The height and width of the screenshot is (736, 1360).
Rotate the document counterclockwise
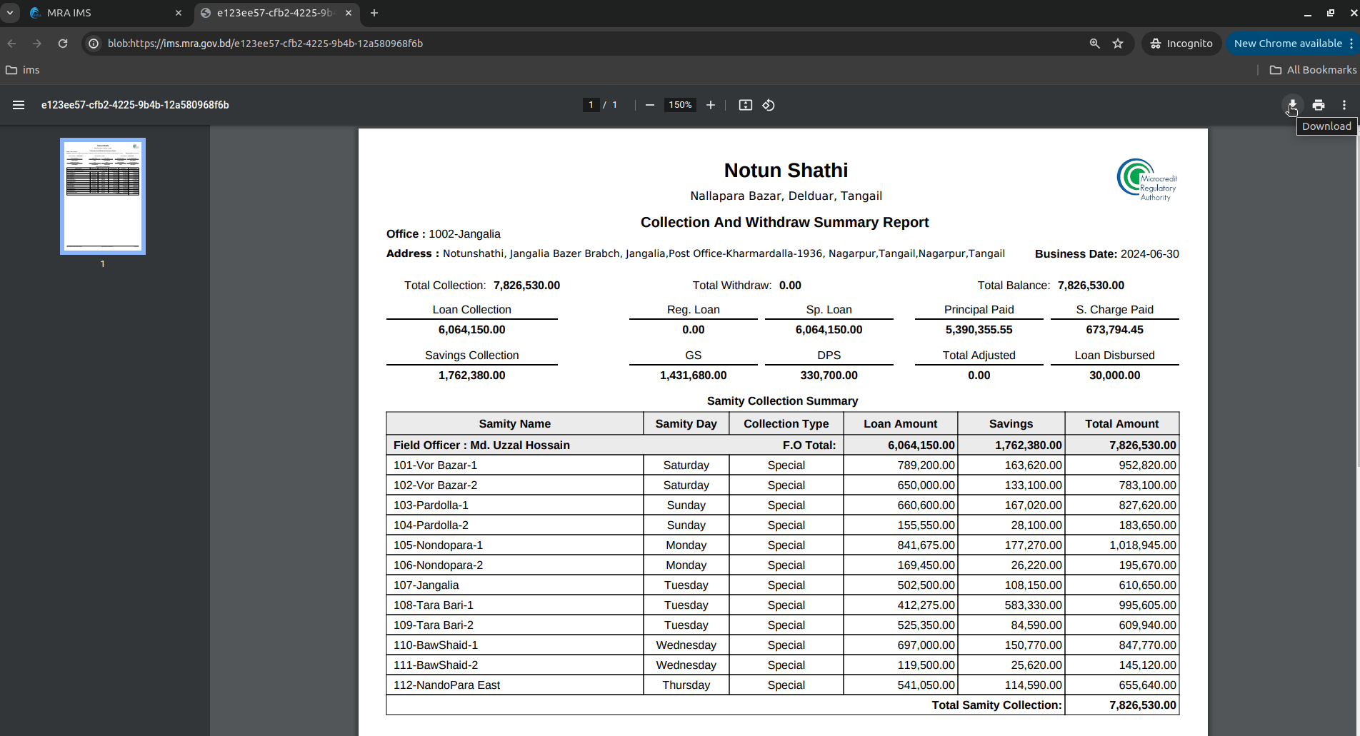coord(769,105)
